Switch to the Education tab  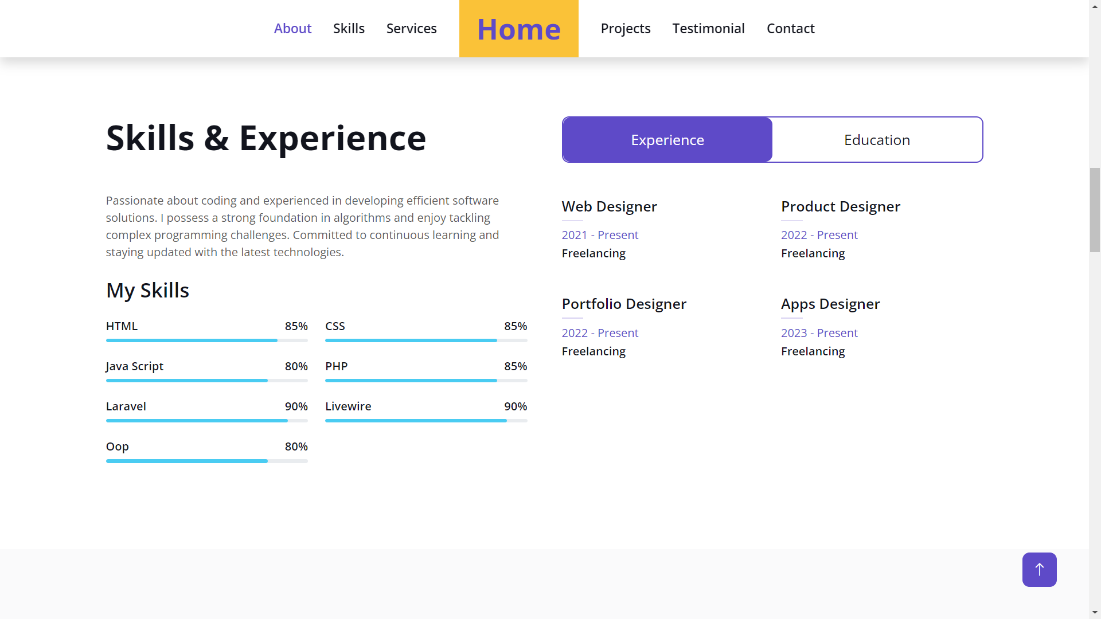tap(877, 140)
